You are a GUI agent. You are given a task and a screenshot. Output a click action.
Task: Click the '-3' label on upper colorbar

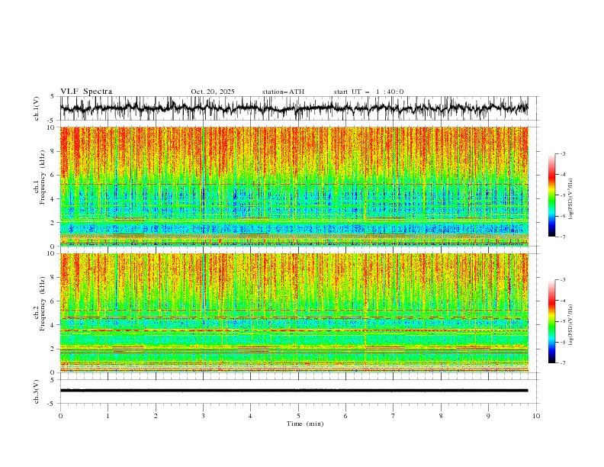coord(563,153)
